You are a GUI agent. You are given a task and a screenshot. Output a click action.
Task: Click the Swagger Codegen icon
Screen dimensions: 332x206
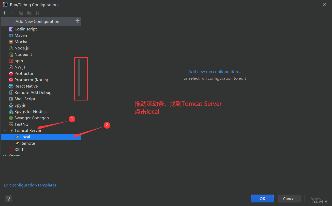click(11, 118)
